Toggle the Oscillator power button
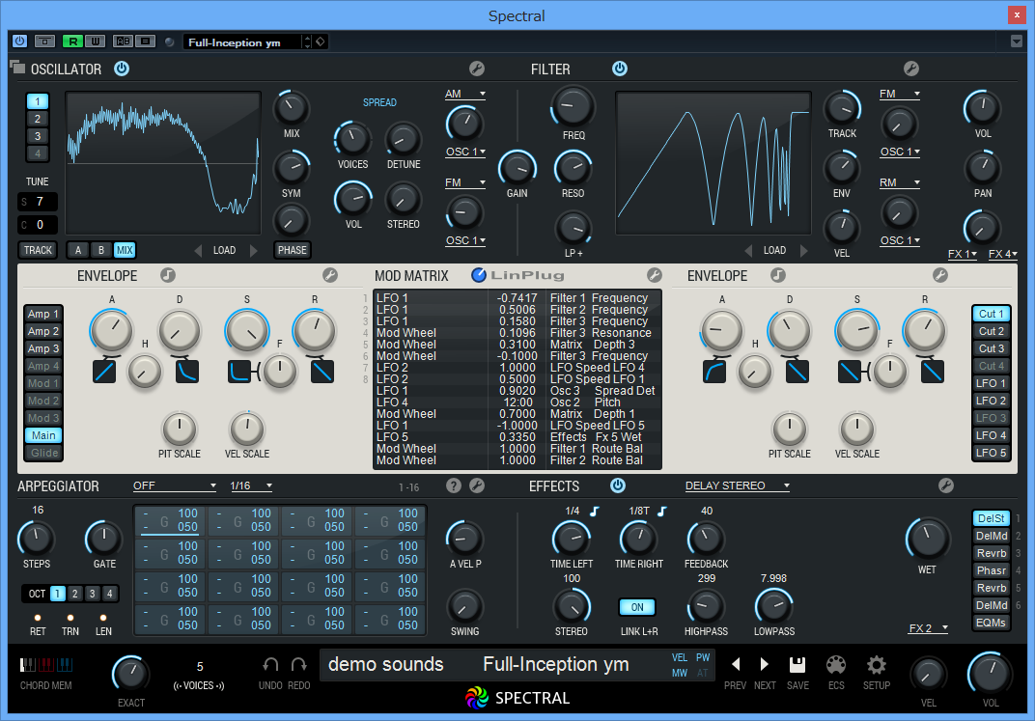This screenshot has height=721, width=1035. [122, 69]
